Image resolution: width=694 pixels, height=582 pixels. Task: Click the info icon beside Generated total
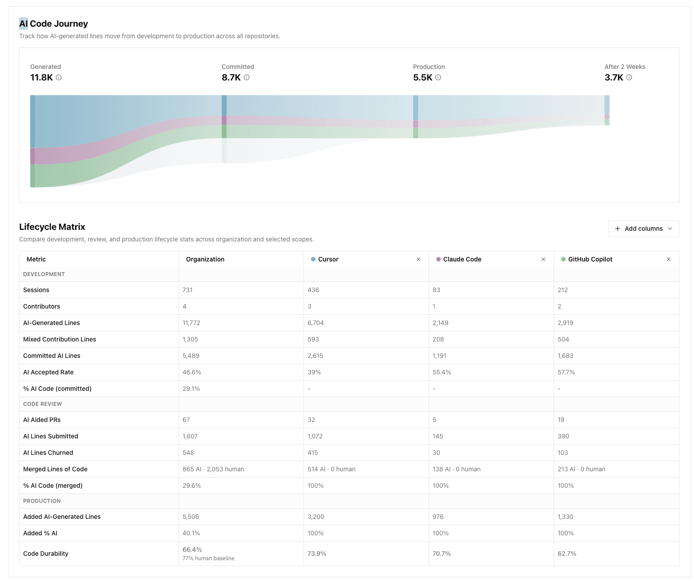(x=60, y=77)
